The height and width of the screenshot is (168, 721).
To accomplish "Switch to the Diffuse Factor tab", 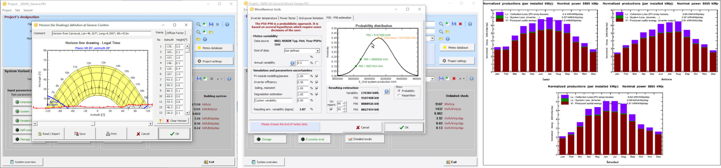I will 175,33.
